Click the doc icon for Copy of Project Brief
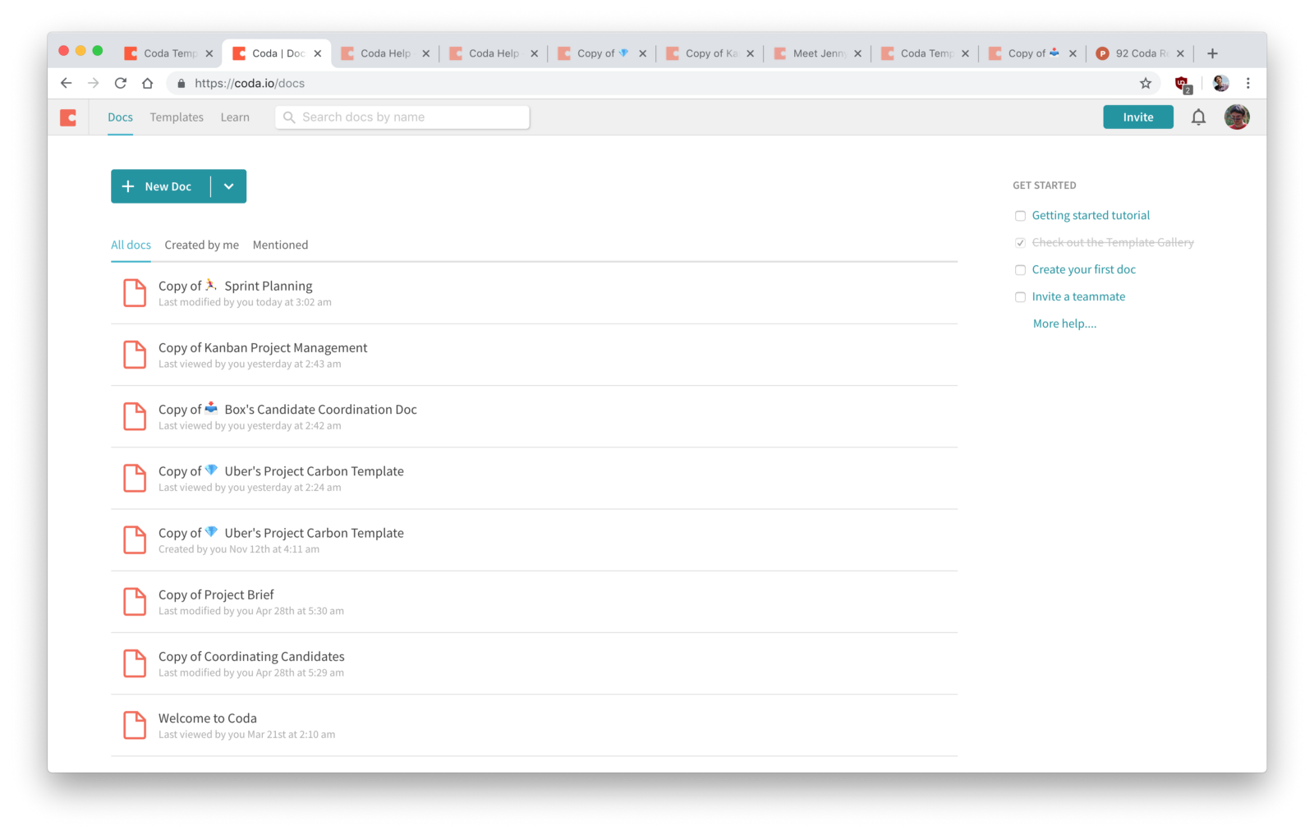The height and width of the screenshot is (835, 1314). (135, 602)
